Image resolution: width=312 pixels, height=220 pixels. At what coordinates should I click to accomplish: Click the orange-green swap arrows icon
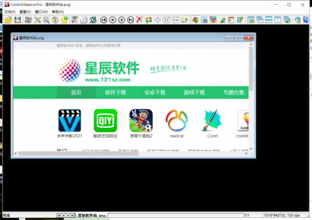[x=148, y=20]
